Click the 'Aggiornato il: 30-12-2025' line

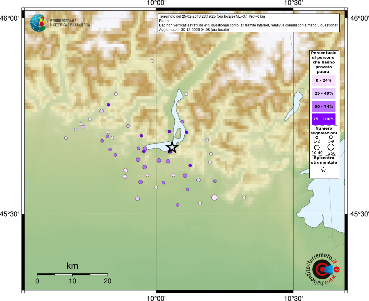point(194,30)
